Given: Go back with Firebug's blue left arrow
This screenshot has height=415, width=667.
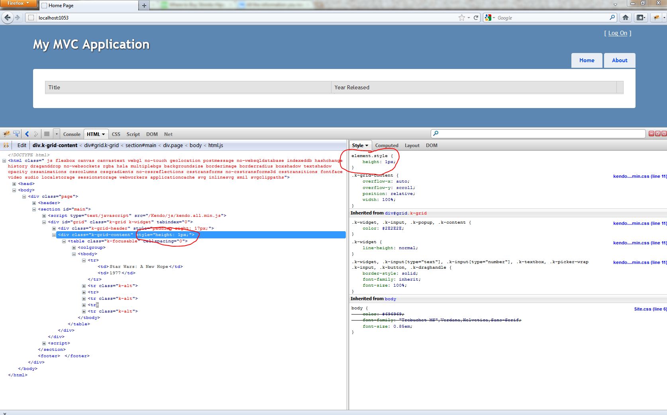Looking at the screenshot, I should pos(27,134).
